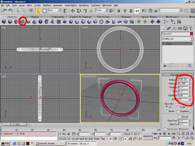
Task: Click Go to Start playback button
Action: point(155,134)
